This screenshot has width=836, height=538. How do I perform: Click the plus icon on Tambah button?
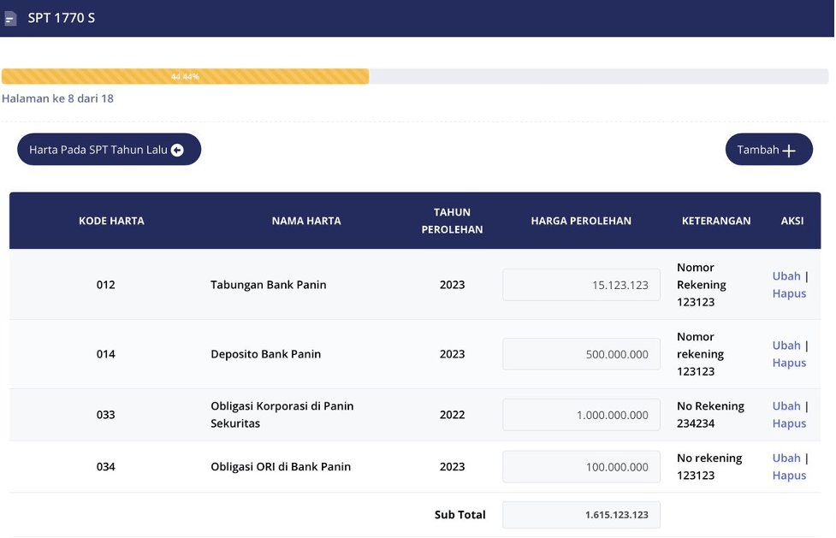coord(789,151)
